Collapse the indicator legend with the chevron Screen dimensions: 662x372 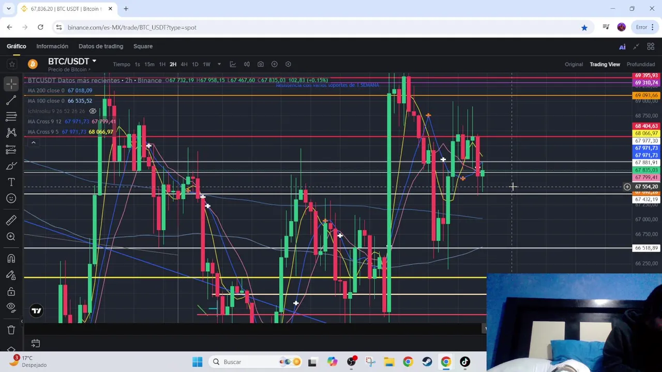coord(33,142)
